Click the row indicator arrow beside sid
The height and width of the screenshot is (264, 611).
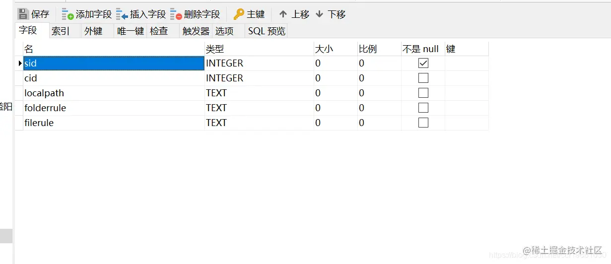(x=20, y=63)
